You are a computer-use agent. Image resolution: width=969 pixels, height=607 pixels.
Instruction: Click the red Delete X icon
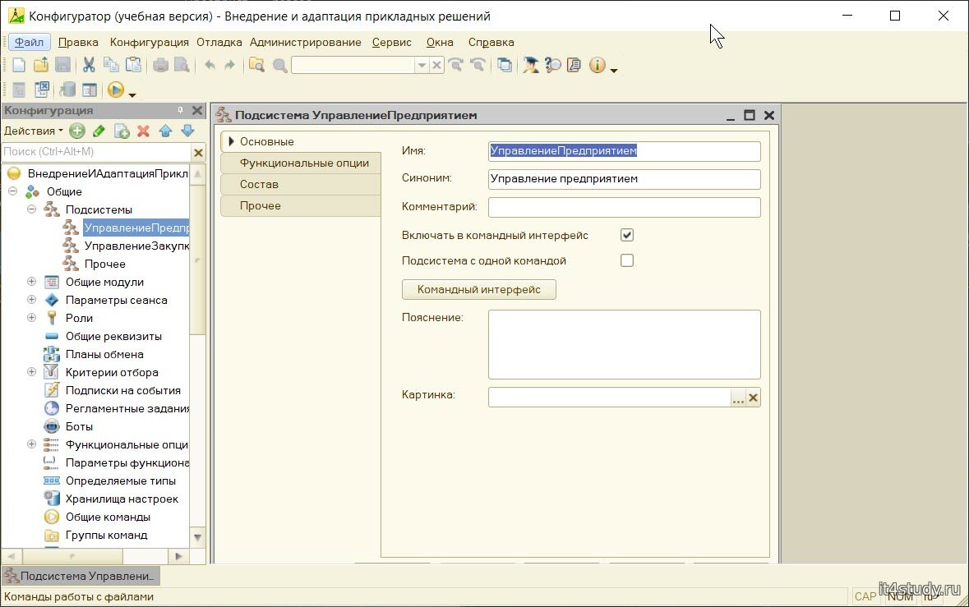pyautogui.click(x=143, y=131)
